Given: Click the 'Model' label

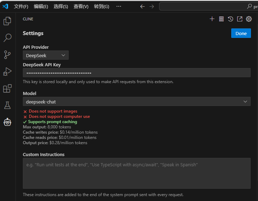Looking at the screenshot, I should coord(30,93).
